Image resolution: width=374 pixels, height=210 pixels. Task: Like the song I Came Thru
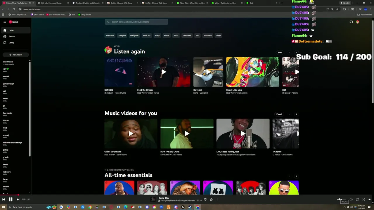pyautogui.click(x=211, y=199)
